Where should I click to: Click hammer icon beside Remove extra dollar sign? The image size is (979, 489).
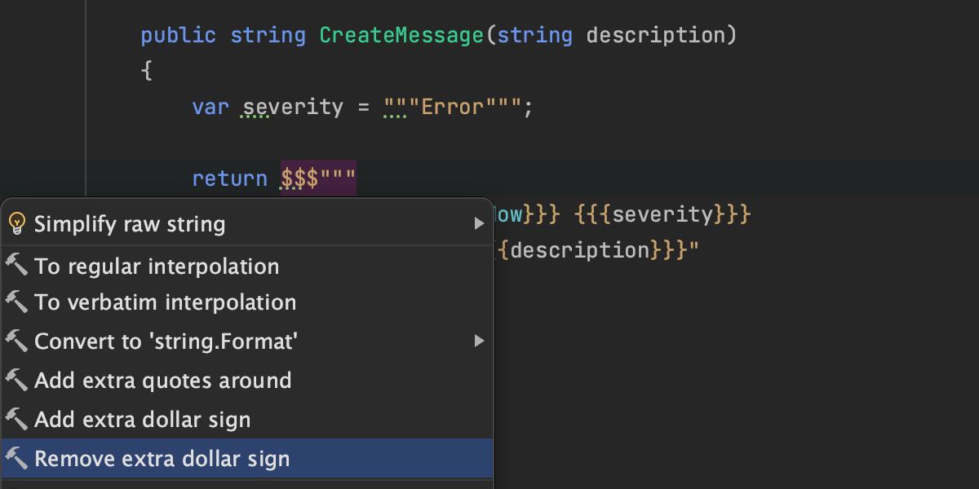16,459
